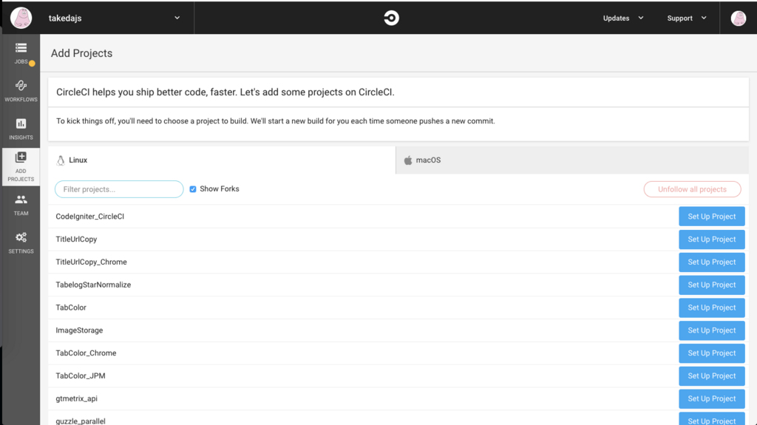Open the Updates dropdown

(x=622, y=18)
